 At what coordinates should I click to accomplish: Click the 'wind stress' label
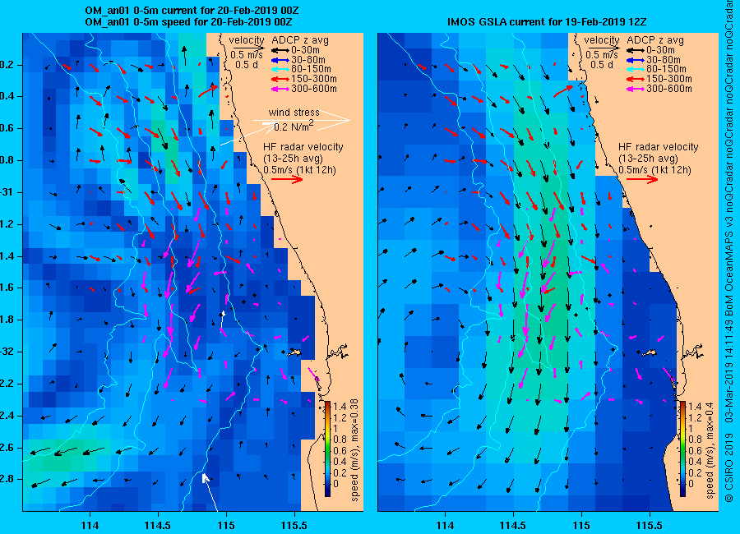click(x=294, y=113)
